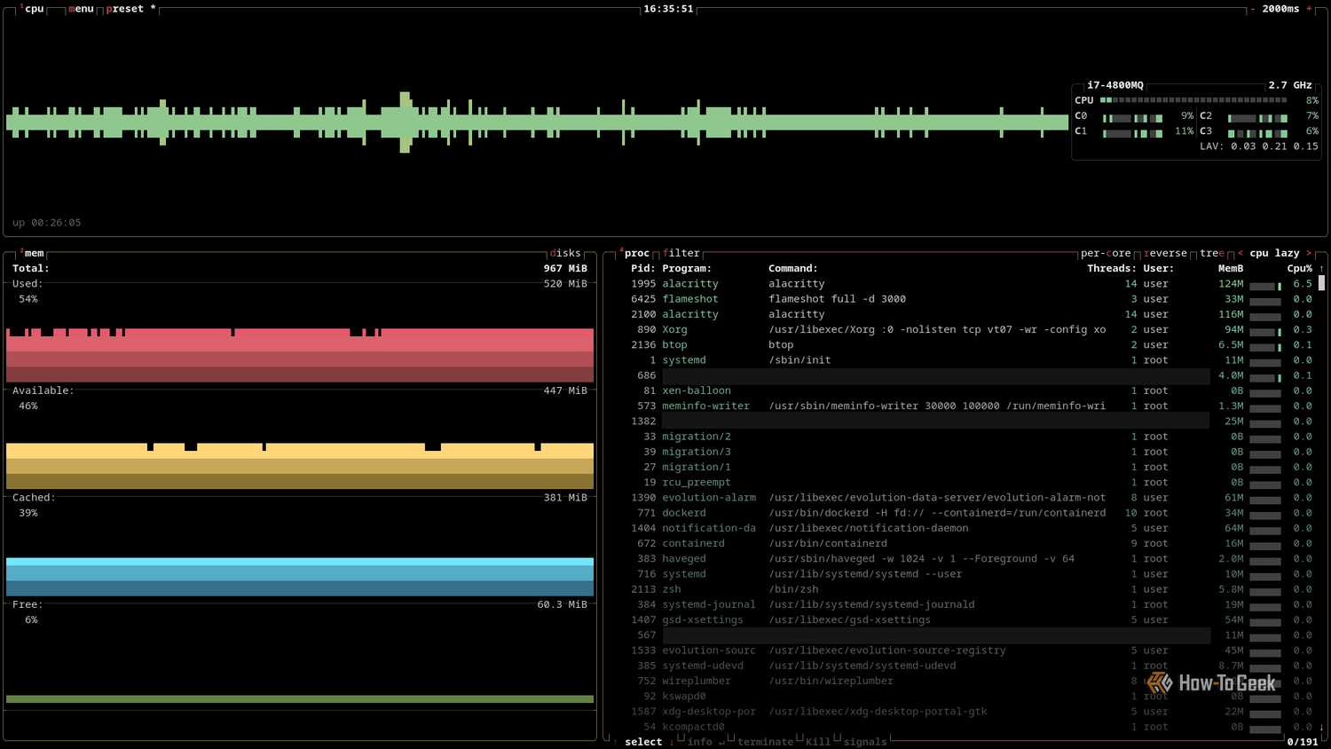
Task: Click the C3 core usage graph
Action: tap(1258, 133)
